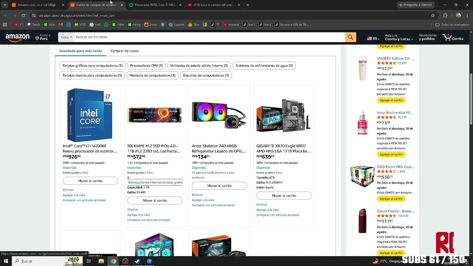Open the ES language selector

pyautogui.click(x=373, y=38)
